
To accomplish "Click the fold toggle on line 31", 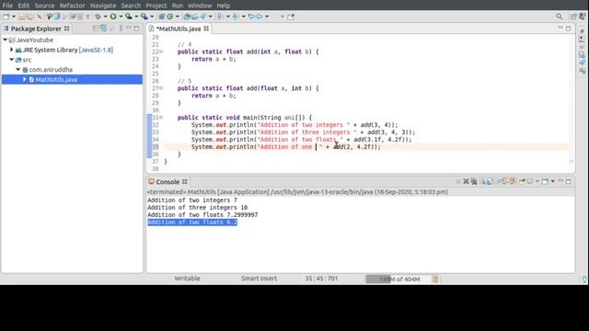I will coord(162,118).
